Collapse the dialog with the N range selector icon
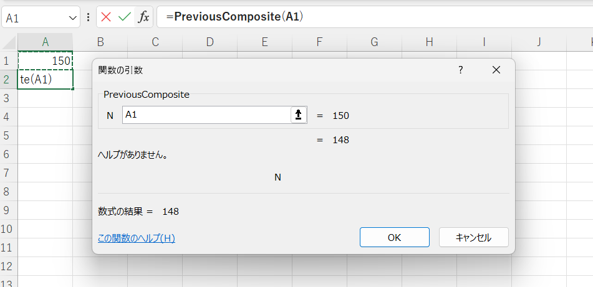 (x=299, y=115)
